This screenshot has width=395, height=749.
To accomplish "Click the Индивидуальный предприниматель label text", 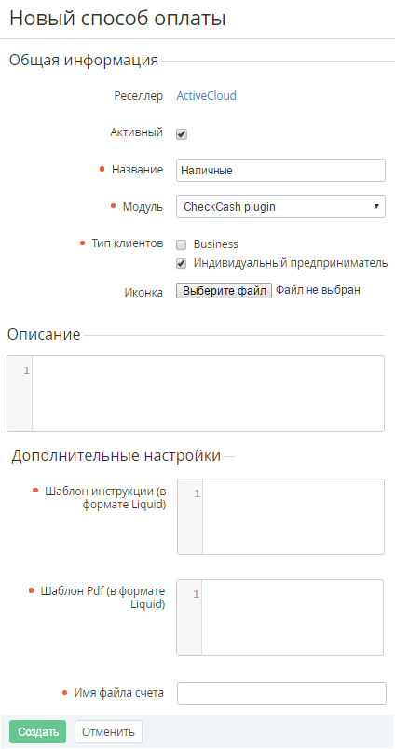I will click(x=291, y=263).
